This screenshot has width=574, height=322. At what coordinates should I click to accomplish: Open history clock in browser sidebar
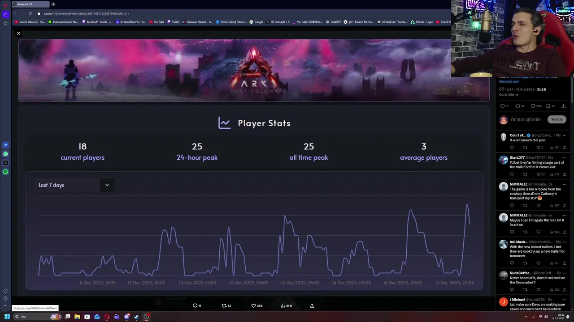tap(5, 298)
